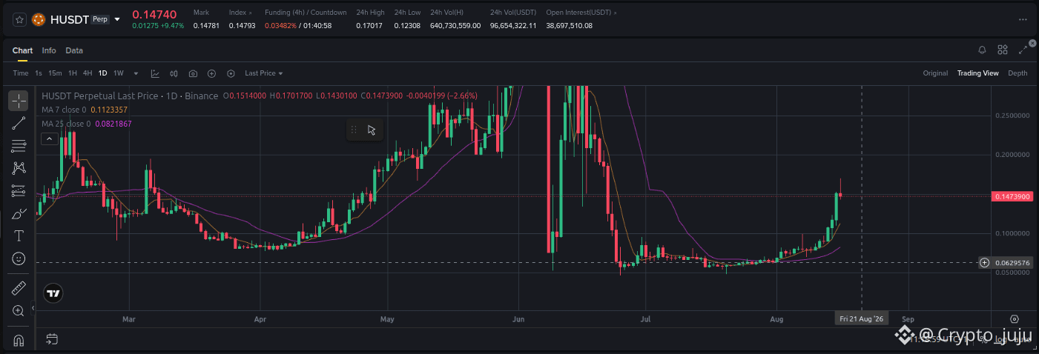Select the 1W time interval
The height and width of the screenshot is (354, 1039).
coord(118,73)
